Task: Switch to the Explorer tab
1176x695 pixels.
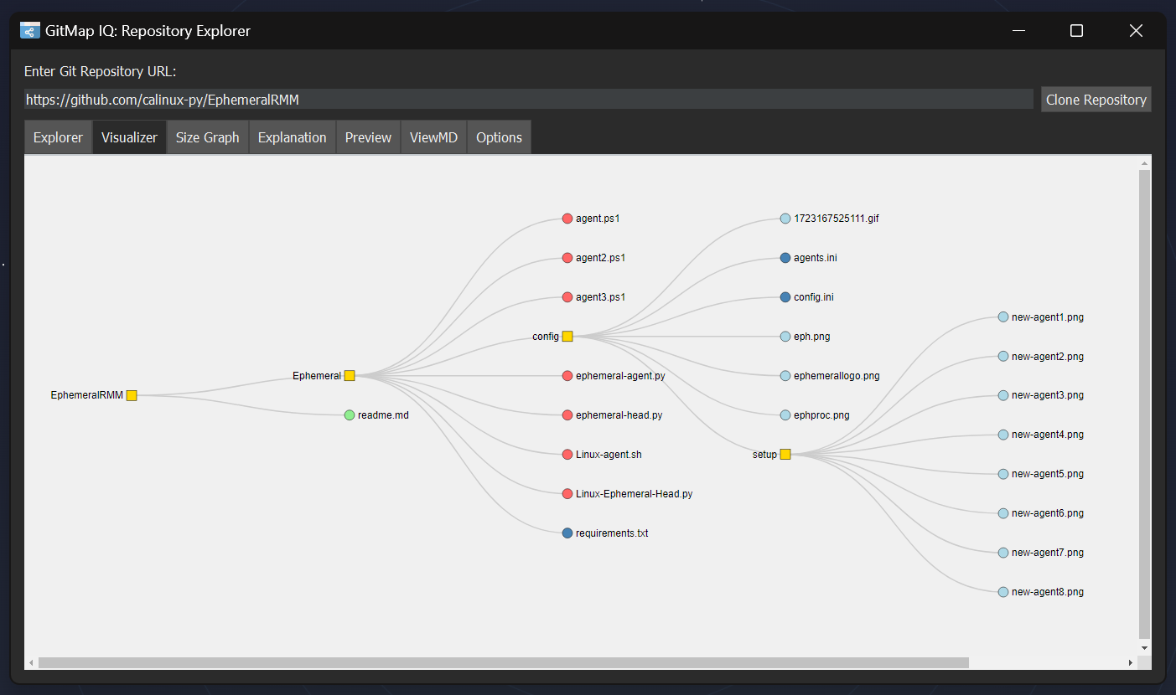Action: pyautogui.click(x=59, y=137)
